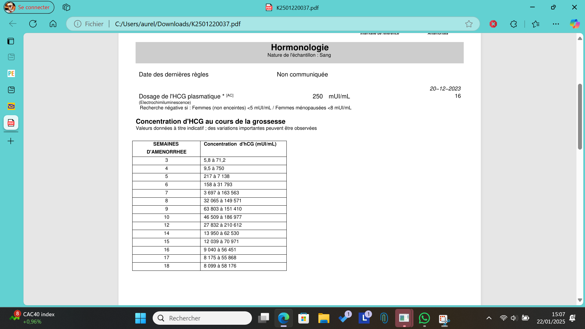Open Settings and more ellipsis menu
The height and width of the screenshot is (329, 585).
[x=556, y=24]
